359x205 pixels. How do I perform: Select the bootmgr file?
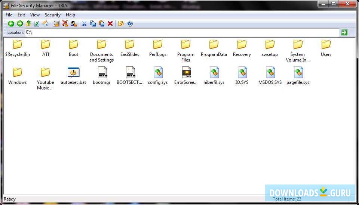101,76
